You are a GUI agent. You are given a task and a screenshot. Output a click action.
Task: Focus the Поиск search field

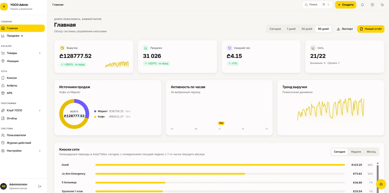[317, 5]
